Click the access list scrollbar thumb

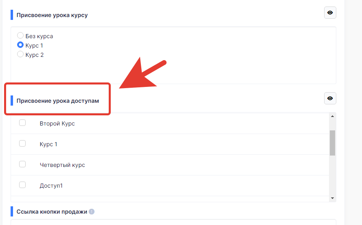click(x=332, y=143)
